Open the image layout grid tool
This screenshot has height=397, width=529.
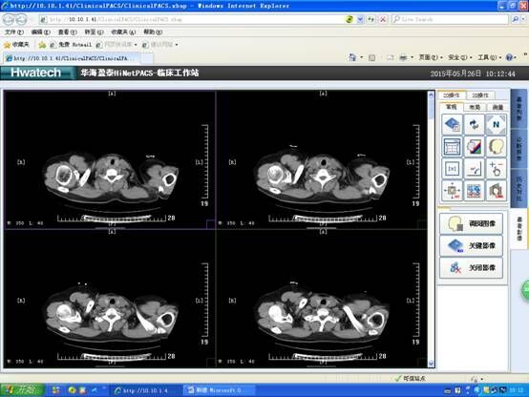pos(452,146)
